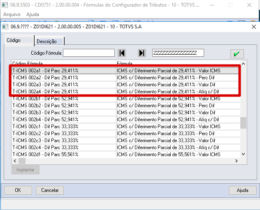
Task: Open Arquivo menu in CD0751 window
Action: coord(12,14)
